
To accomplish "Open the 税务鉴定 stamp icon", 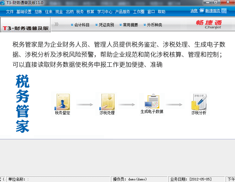I will 62,102.
